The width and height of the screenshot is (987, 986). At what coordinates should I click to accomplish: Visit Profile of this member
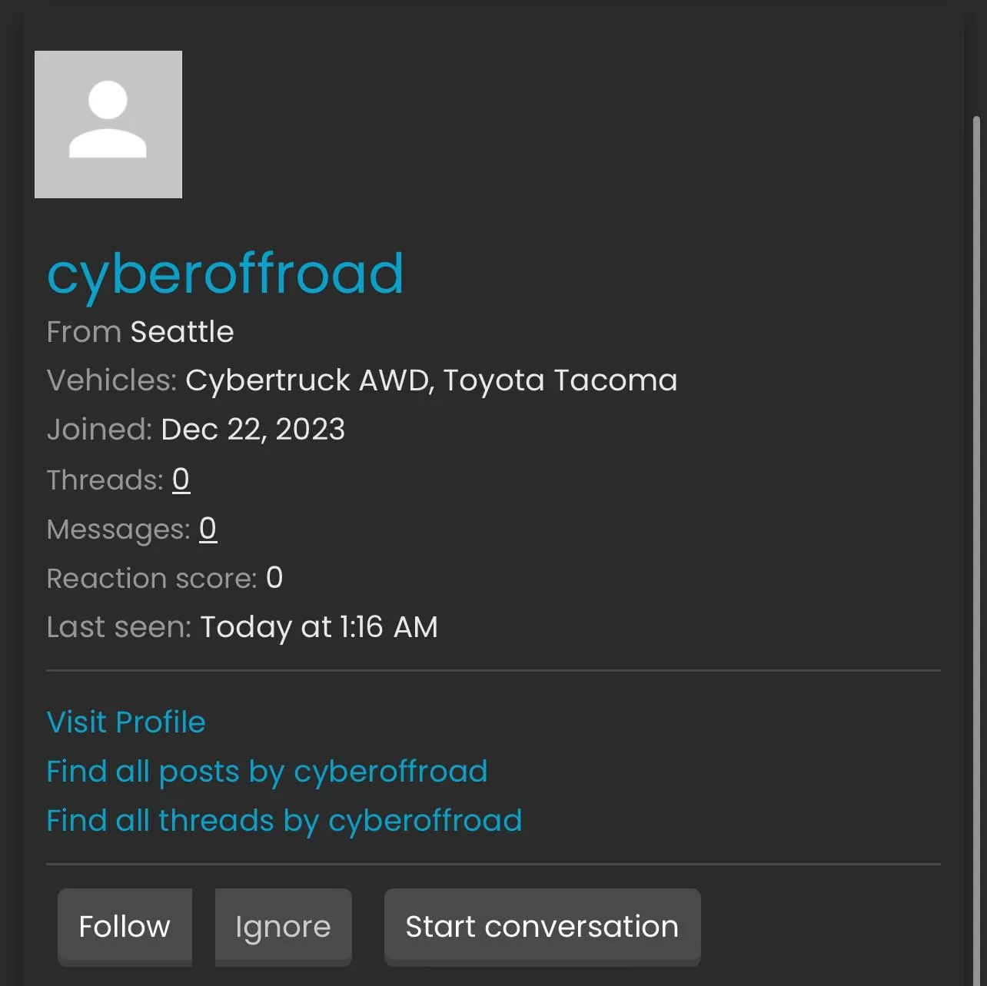(x=126, y=722)
